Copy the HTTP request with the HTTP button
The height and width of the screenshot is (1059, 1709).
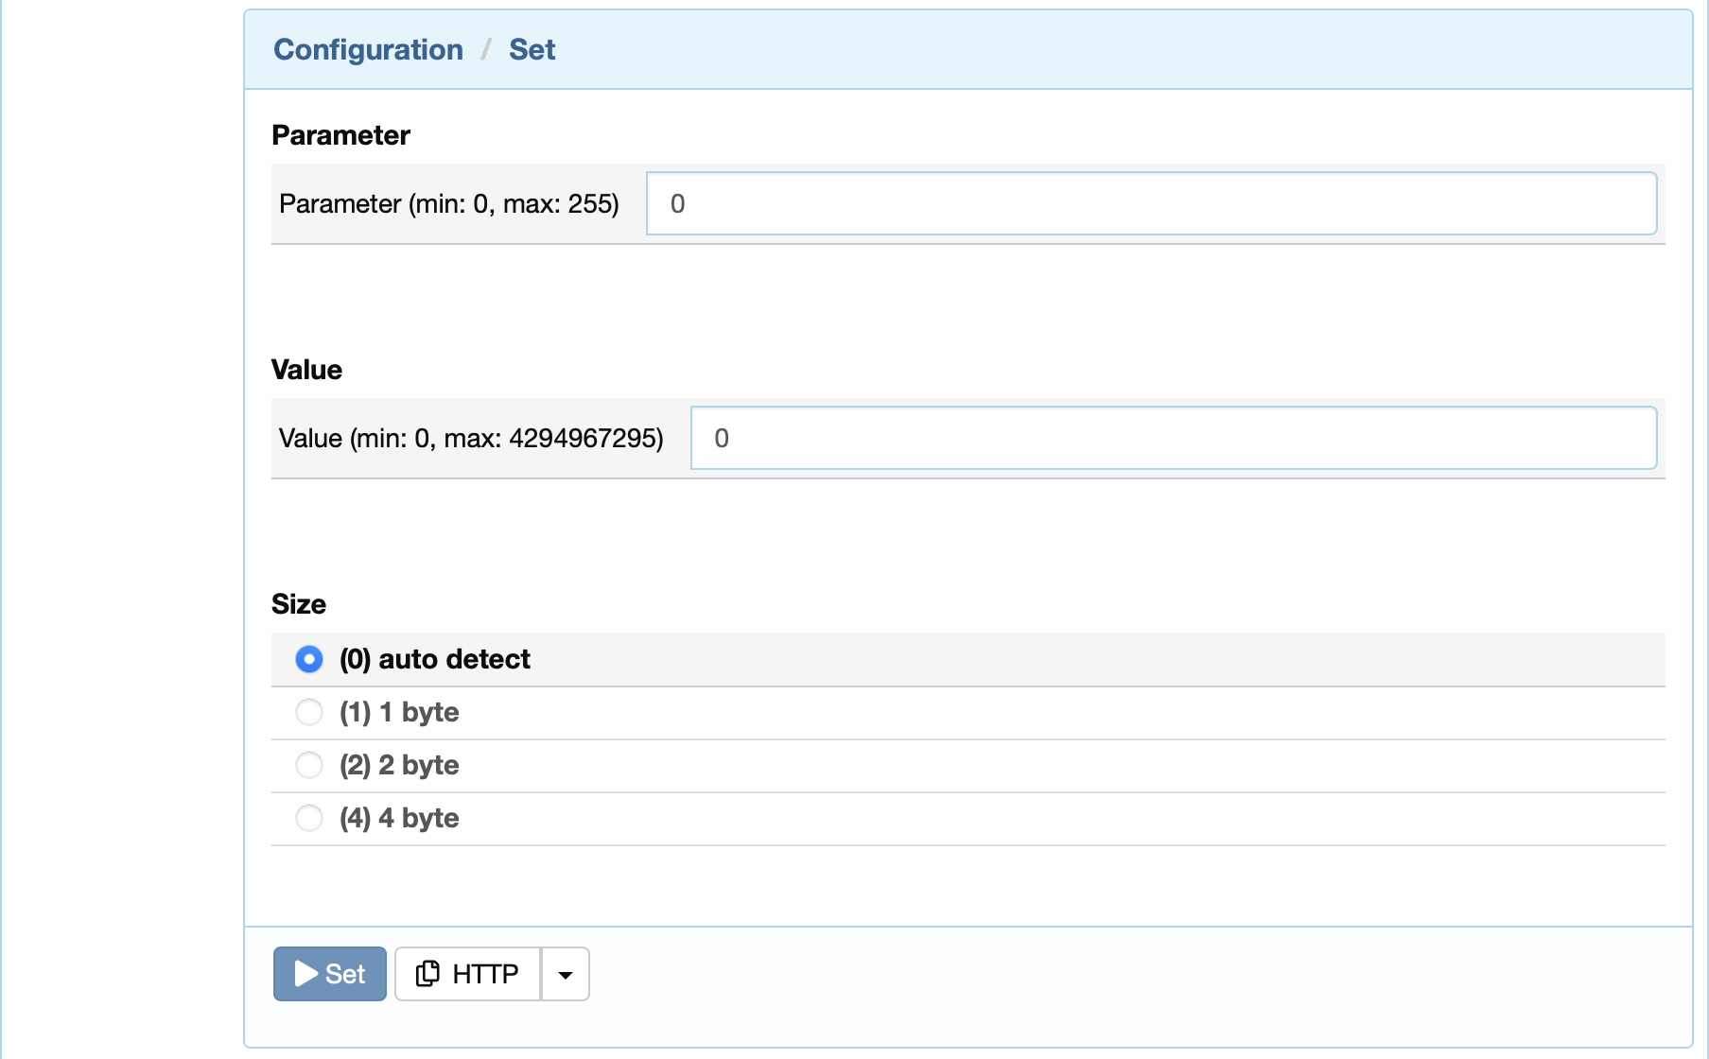click(467, 973)
